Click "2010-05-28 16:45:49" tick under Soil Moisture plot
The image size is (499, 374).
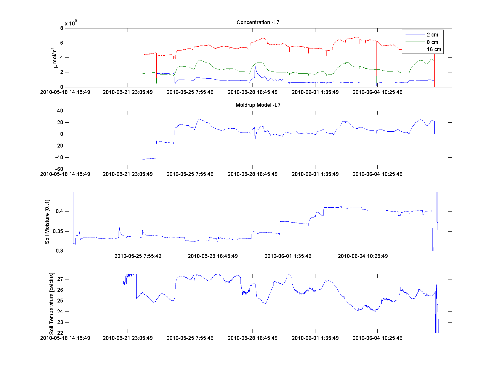[x=213, y=256]
